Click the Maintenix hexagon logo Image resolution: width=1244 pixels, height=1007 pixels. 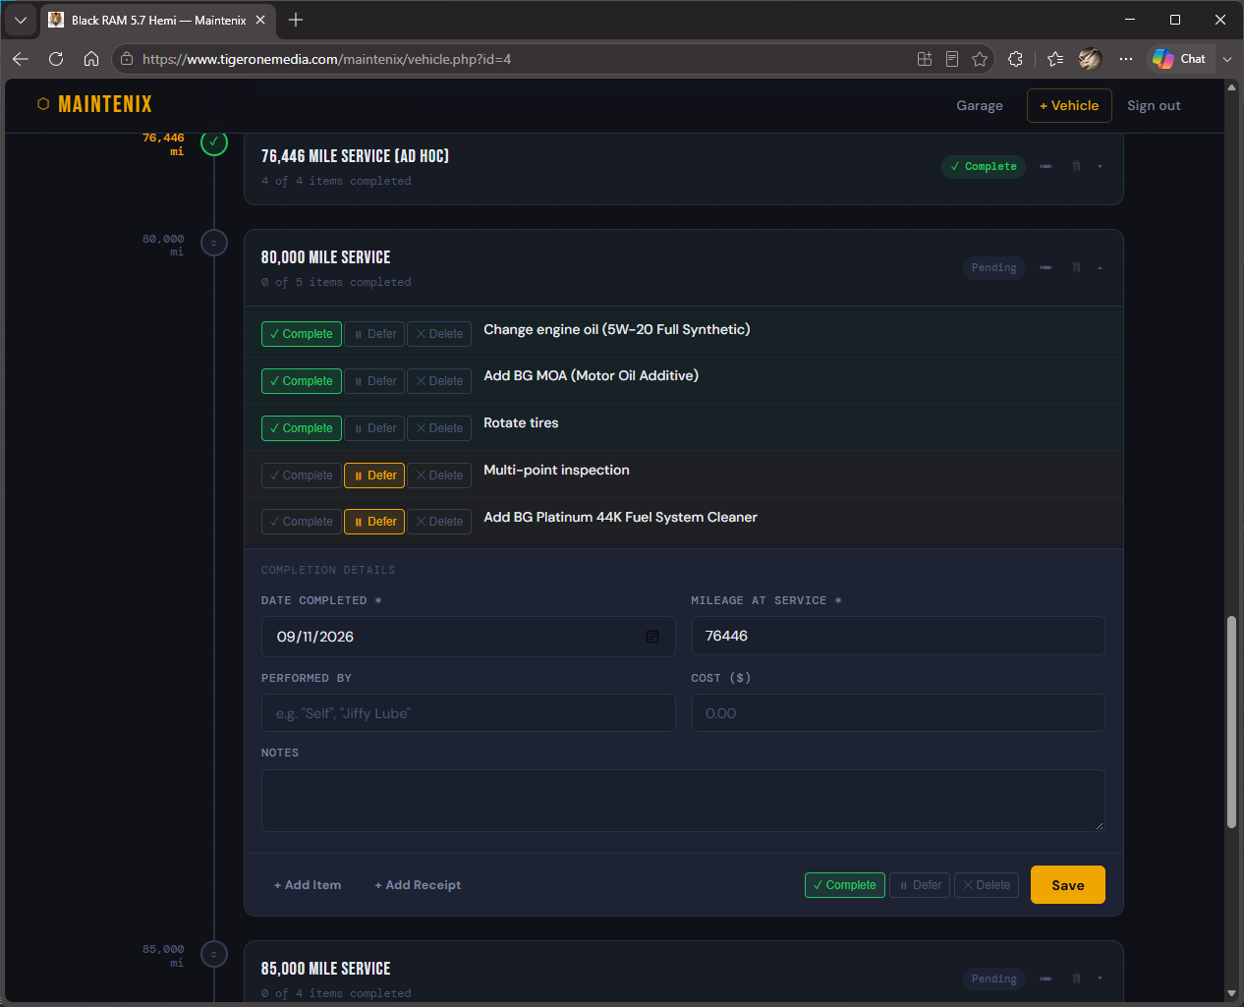pos(43,104)
